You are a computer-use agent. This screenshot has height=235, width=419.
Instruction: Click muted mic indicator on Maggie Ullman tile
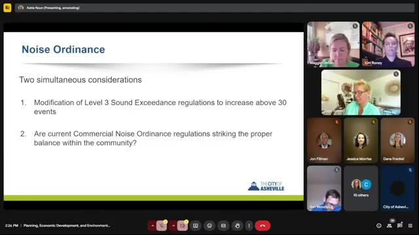(355, 26)
